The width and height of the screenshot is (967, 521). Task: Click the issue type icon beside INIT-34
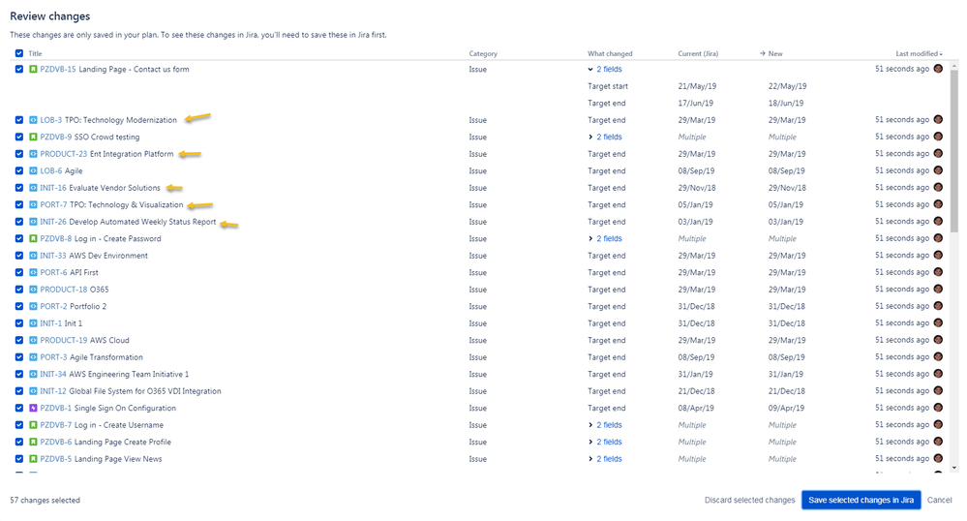pyautogui.click(x=33, y=374)
